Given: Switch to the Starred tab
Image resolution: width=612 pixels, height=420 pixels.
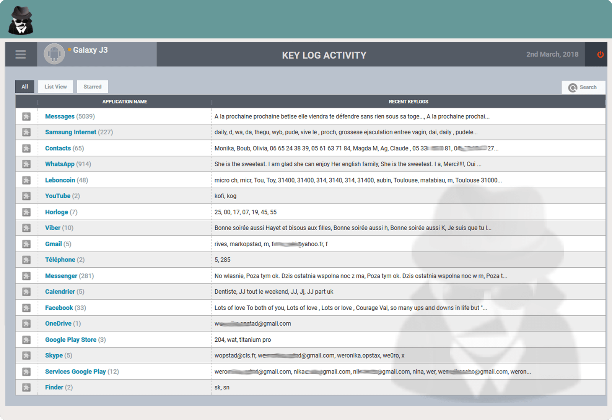Looking at the screenshot, I should [x=93, y=87].
